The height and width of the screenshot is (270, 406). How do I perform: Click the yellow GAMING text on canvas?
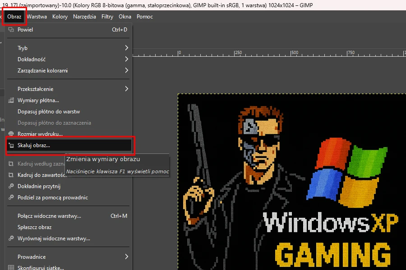[333, 255]
